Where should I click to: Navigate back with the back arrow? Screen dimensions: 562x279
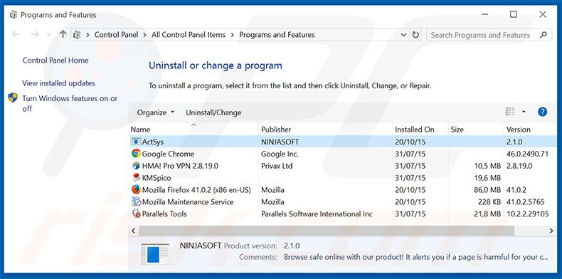coord(16,34)
